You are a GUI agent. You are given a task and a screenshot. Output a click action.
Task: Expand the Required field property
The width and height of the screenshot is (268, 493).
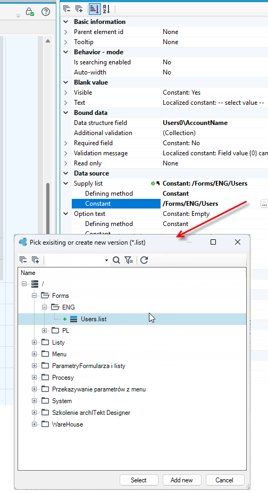pos(65,143)
